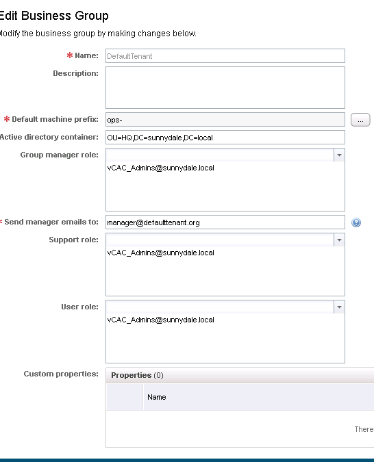Click the Support role search input
Image resolution: width=374 pixels, height=462 pixels.
point(220,240)
